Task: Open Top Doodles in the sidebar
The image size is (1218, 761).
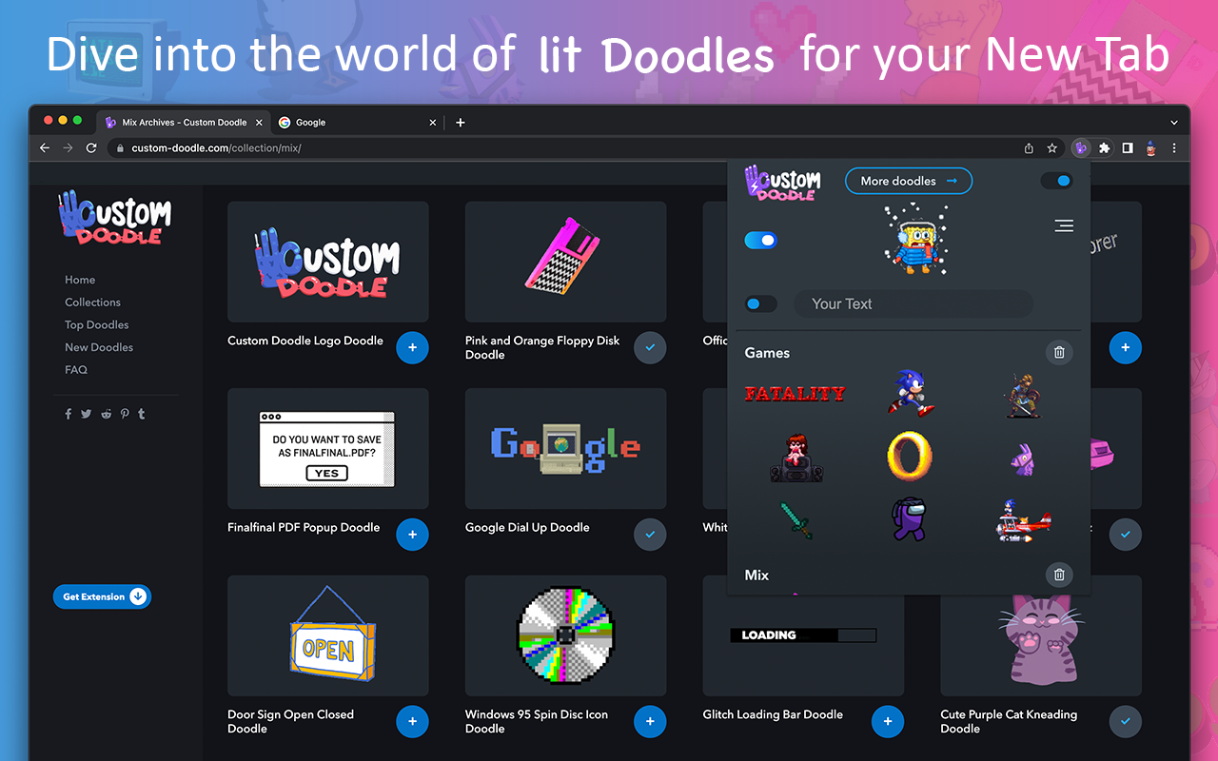Action: [97, 324]
